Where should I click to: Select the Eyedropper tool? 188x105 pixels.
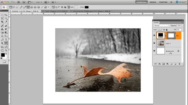pyautogui.click(x=6, y=22)
